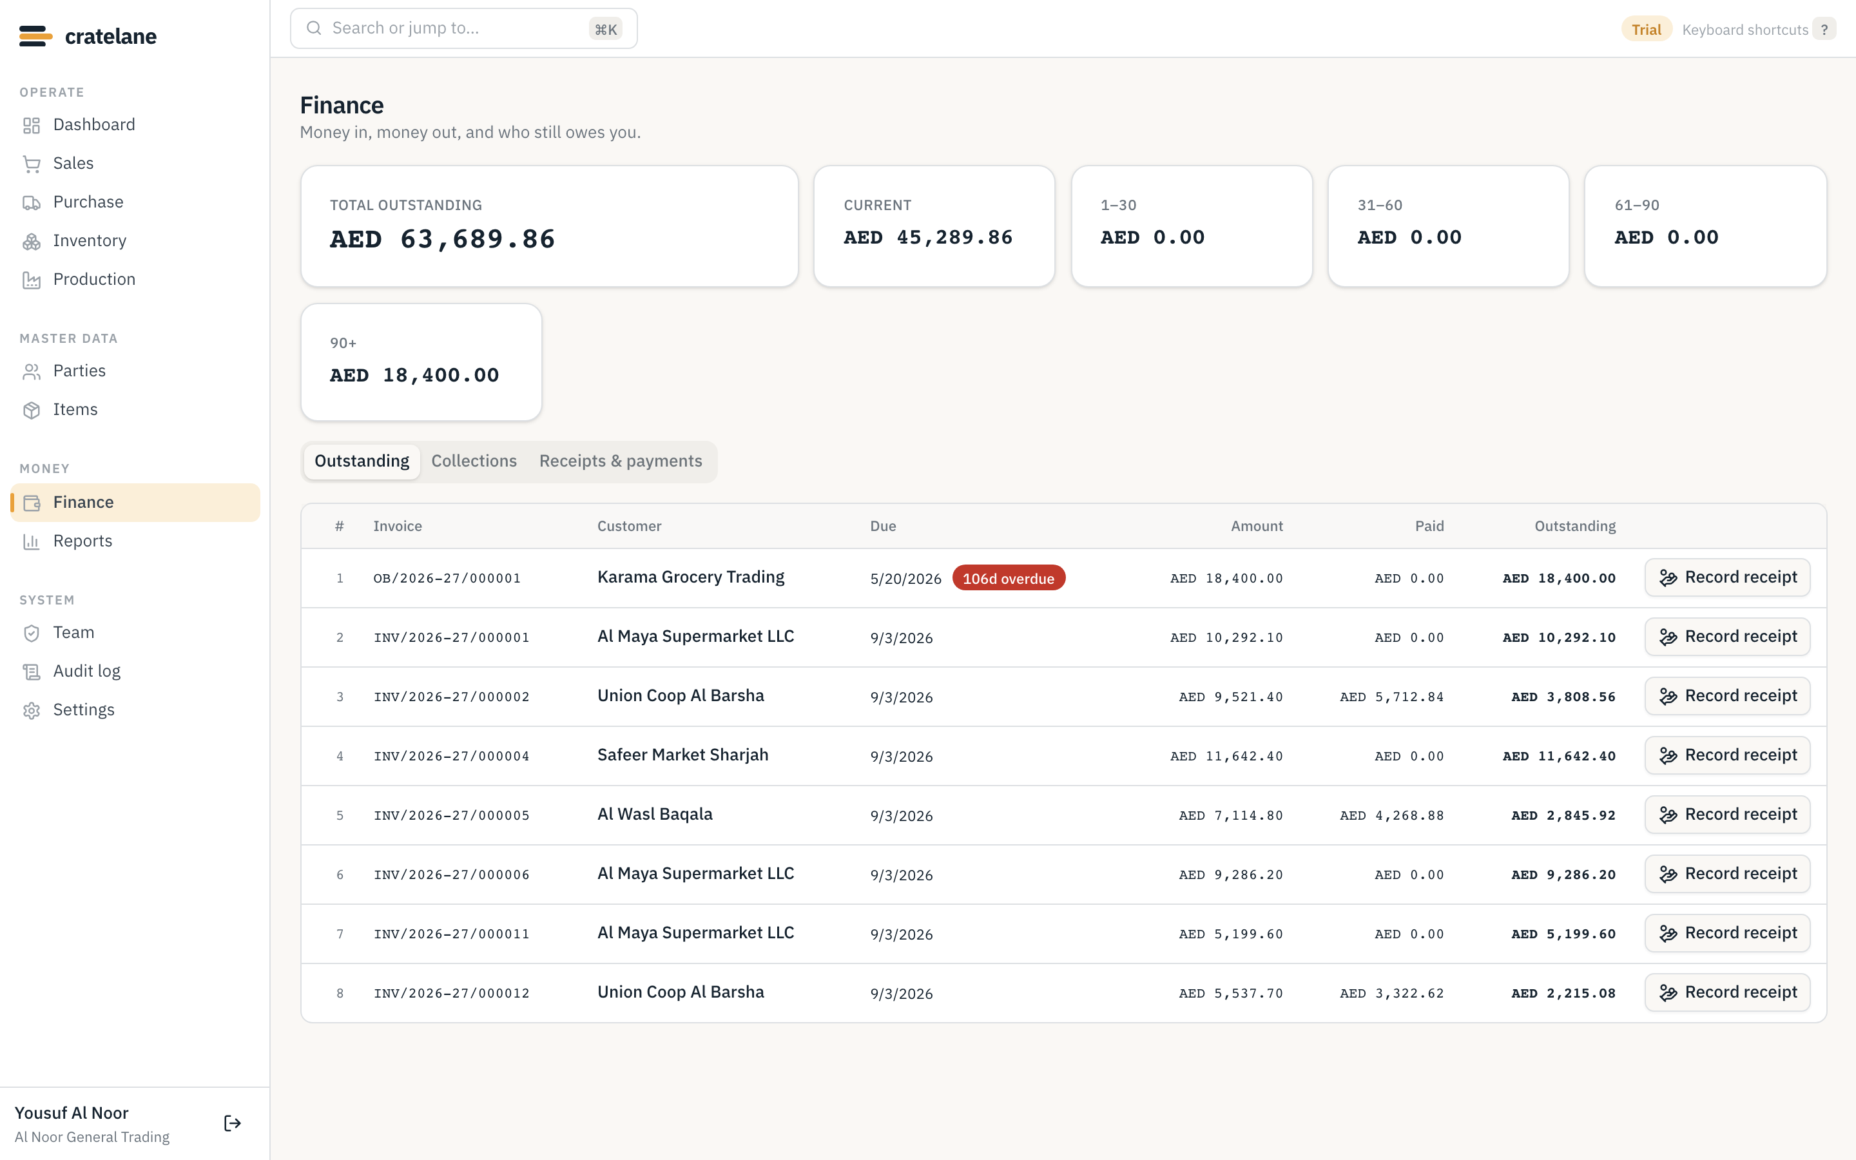Screen dimensions: 1856x1160
Task: Switch to the Collections tab
Action: (474, 461)
